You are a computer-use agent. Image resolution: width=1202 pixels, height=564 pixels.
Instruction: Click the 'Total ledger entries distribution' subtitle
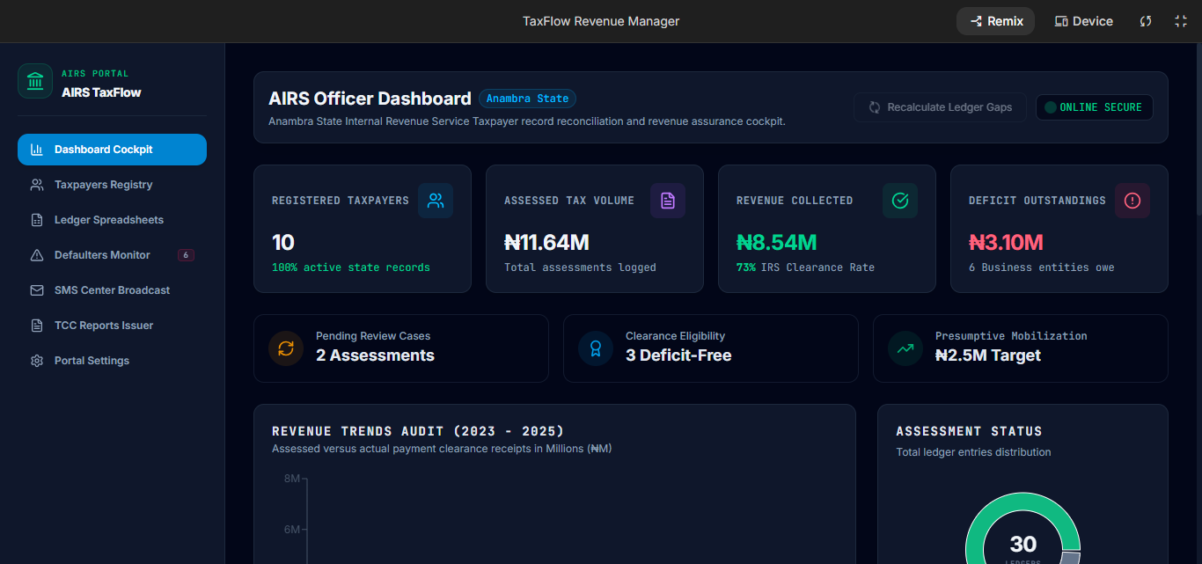pos(973,452)
